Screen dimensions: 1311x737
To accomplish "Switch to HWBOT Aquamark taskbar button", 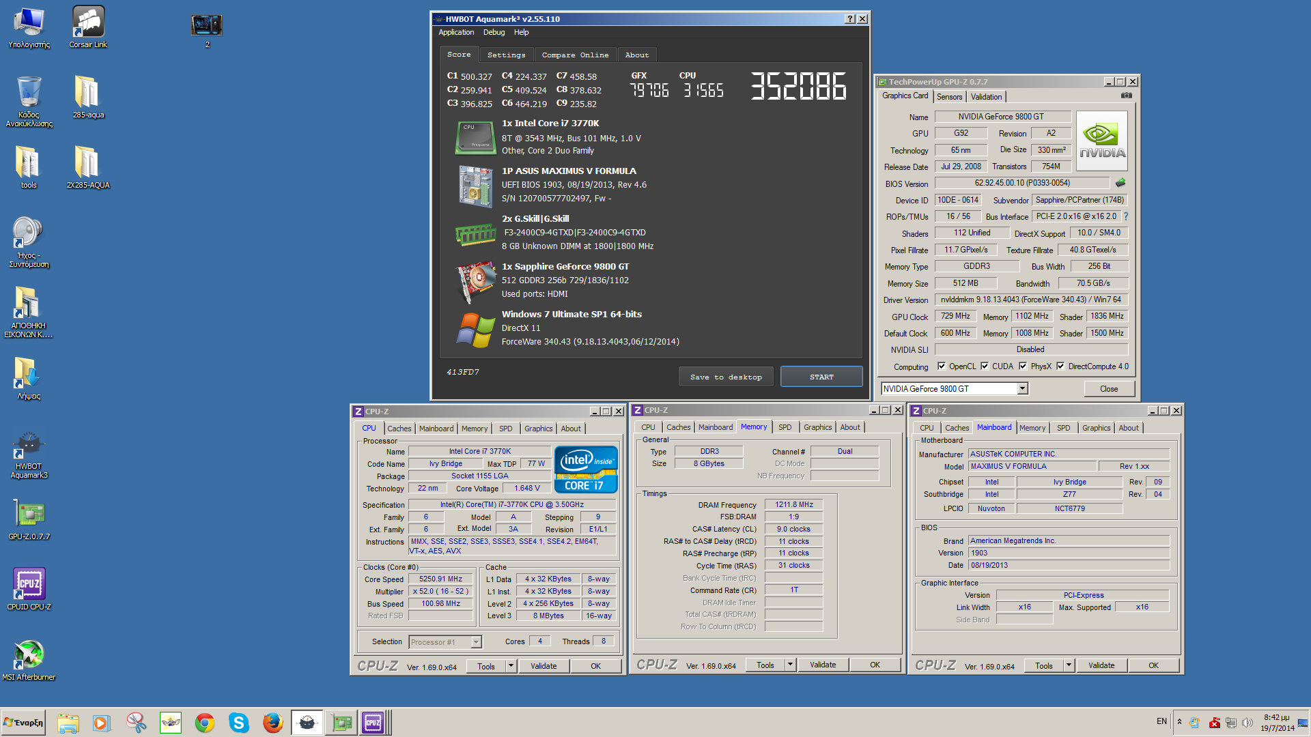I will pyautogui.click(x=307, y=723).
